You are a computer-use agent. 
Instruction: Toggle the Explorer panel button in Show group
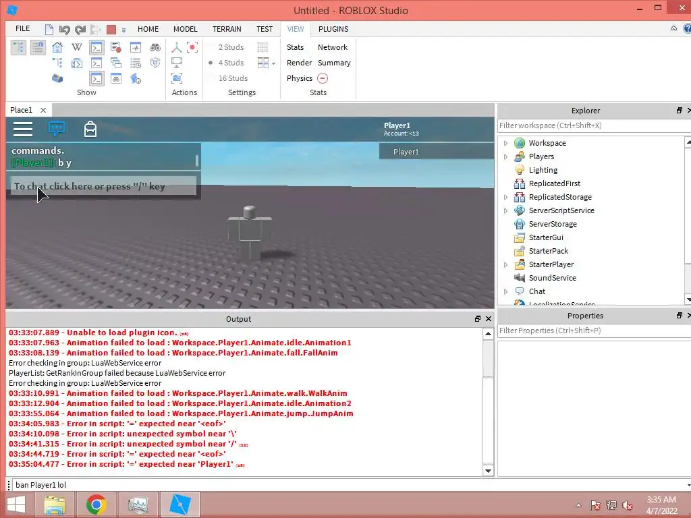(18, 47)
